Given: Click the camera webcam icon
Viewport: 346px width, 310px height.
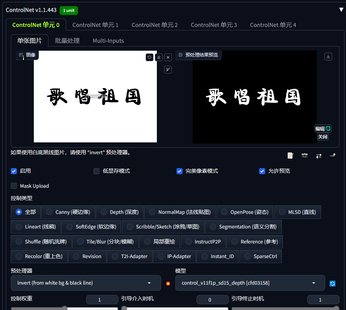Looking at the screenshot, I should coord(304,155).
